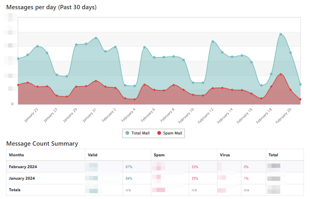310x199 pixels.
Task: Click the highest Spam Mail data point
Action: [281, 74]
